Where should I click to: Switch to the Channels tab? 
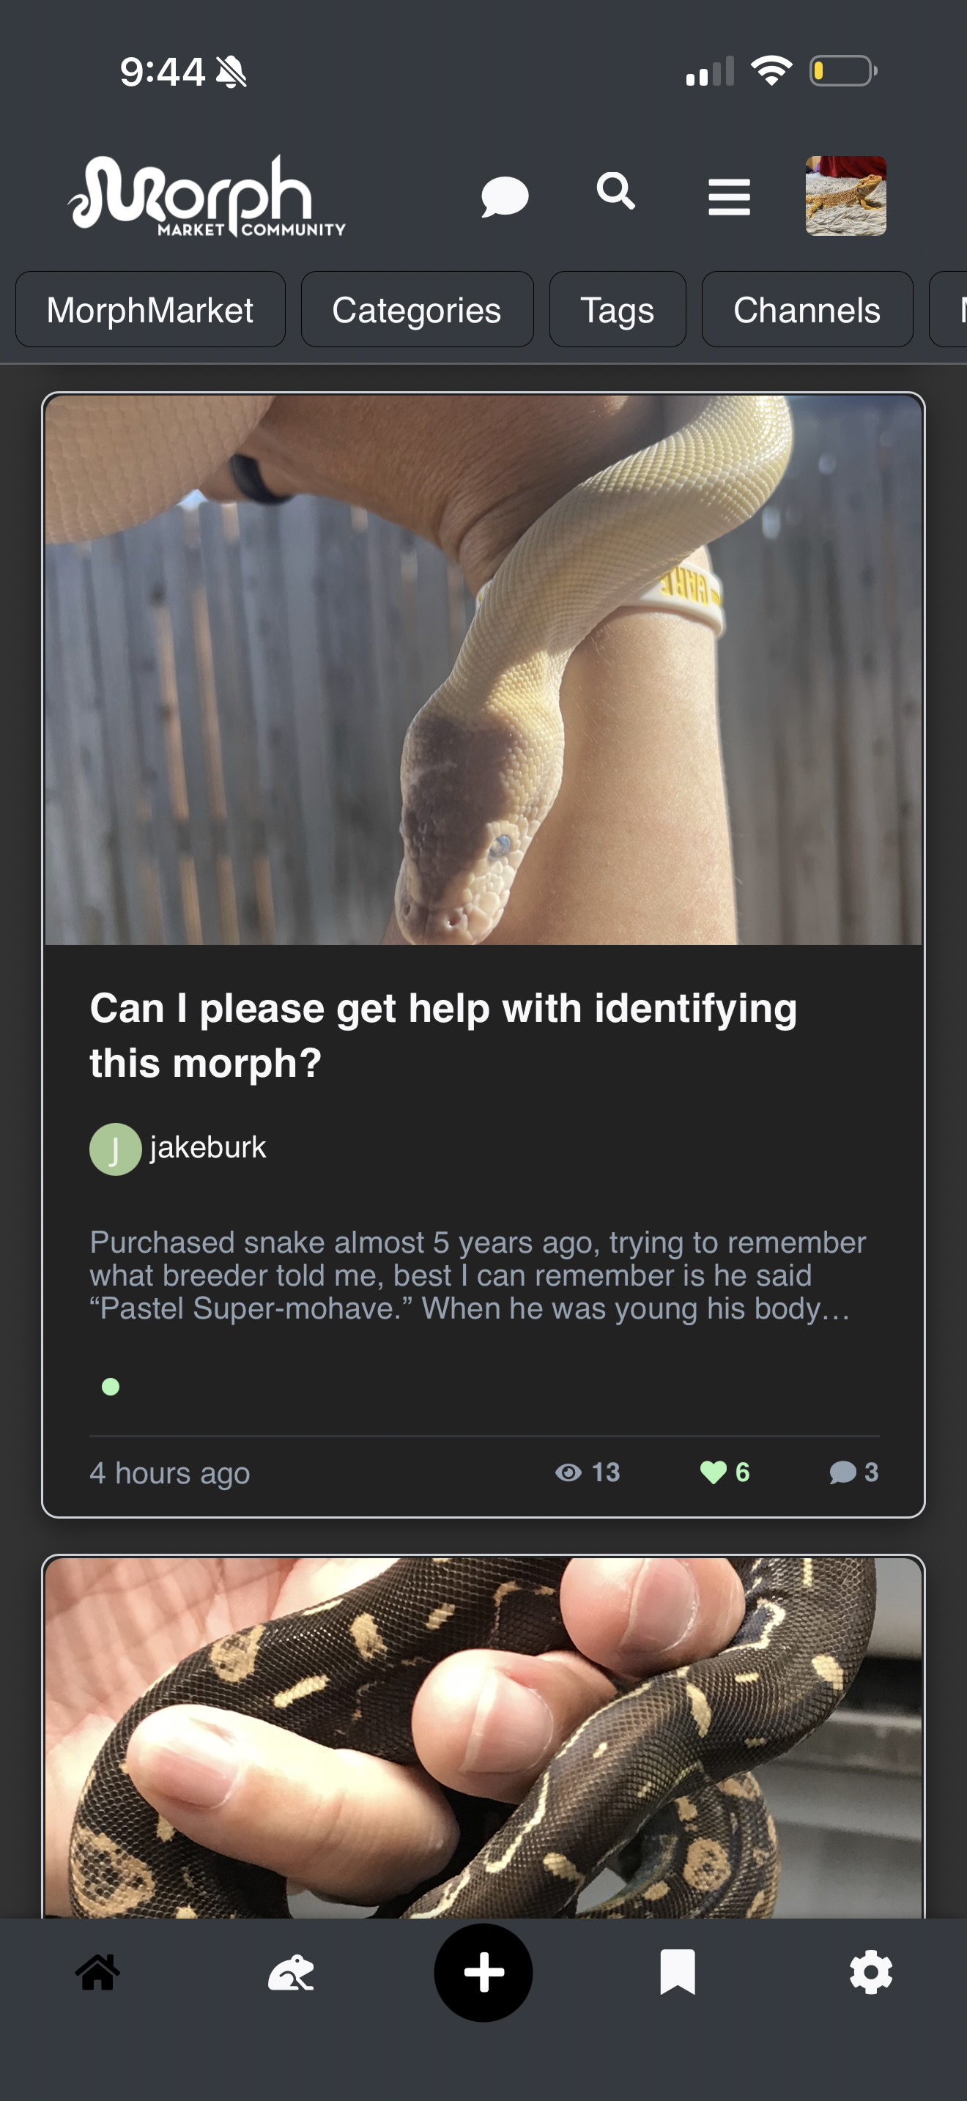pyautogui.click(x=807, y=310)
